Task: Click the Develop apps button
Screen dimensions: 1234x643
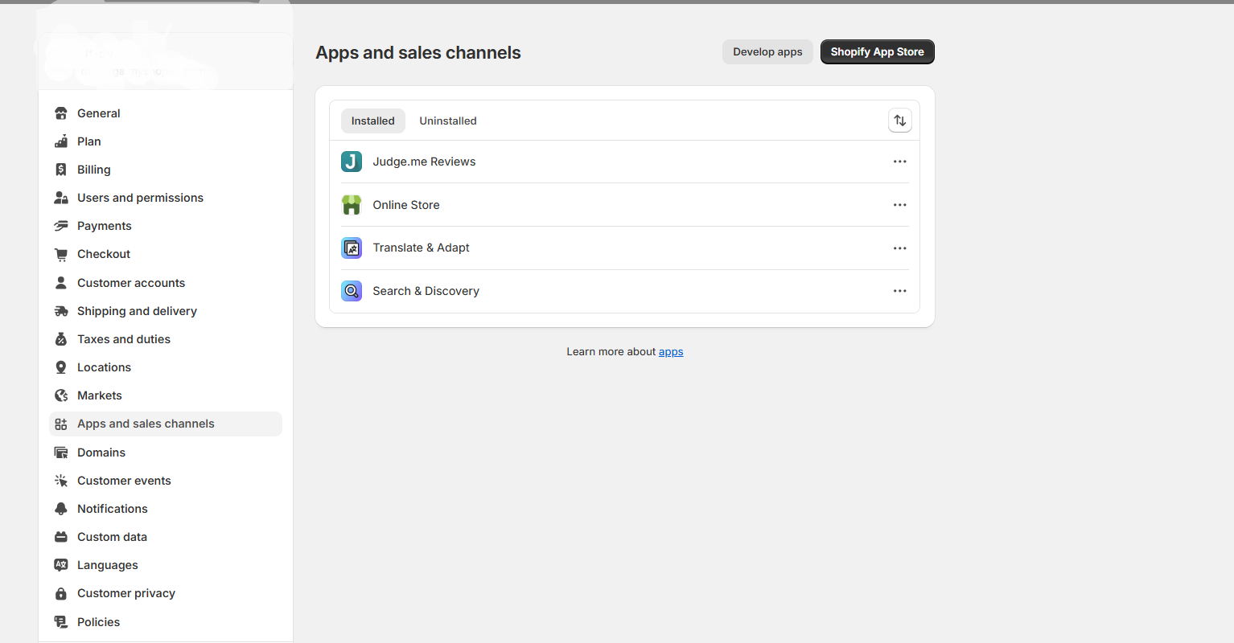Action: 767,52
